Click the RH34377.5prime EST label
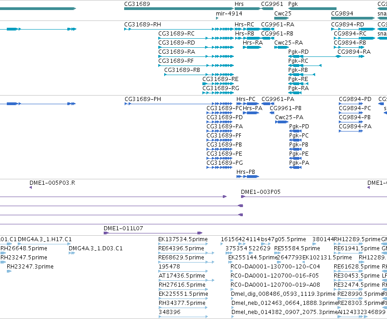The width and height of the screenshot is (387, 319). (x=182, y=303)
